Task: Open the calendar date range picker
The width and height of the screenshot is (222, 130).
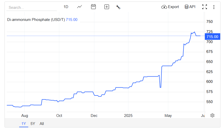Action: point(93,7)
